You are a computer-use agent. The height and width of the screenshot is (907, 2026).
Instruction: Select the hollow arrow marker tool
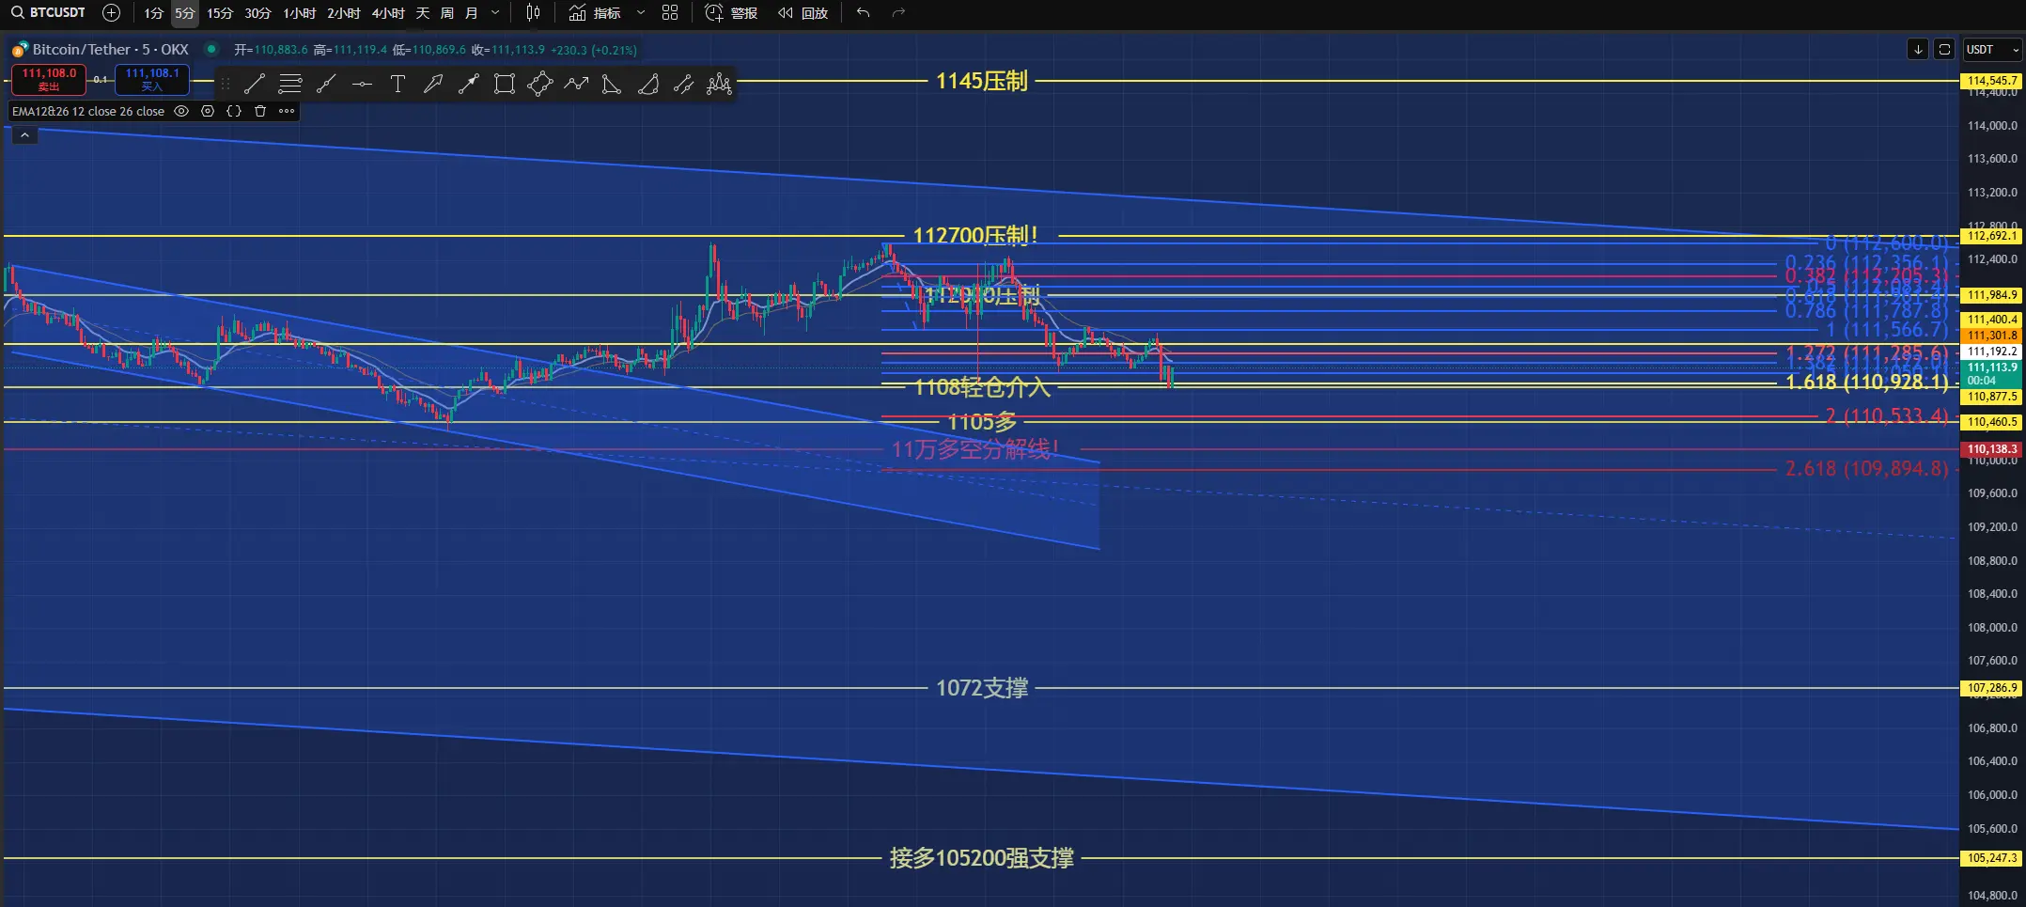click(433, 85)
